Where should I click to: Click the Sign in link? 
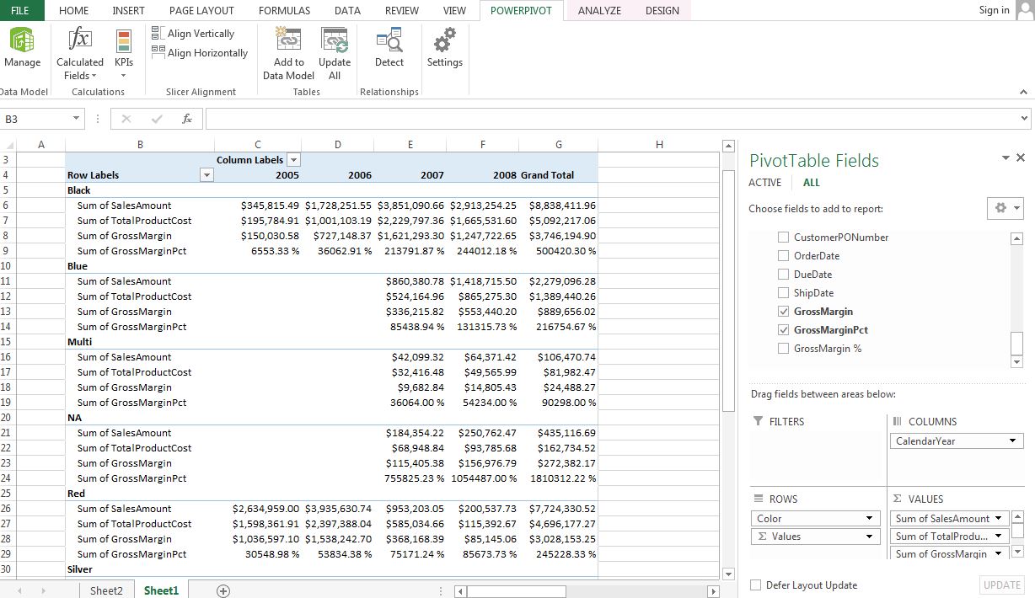993,10
